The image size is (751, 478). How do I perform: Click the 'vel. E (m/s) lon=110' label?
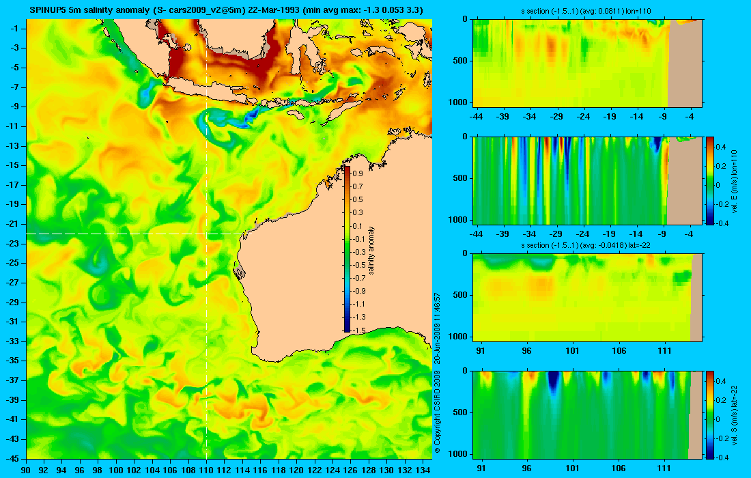734,181
